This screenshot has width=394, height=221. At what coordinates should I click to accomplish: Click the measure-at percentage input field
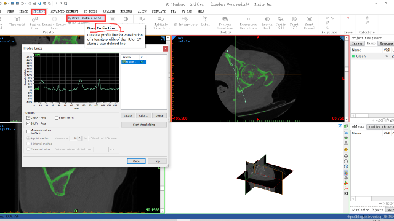click(x=73, y=138)
